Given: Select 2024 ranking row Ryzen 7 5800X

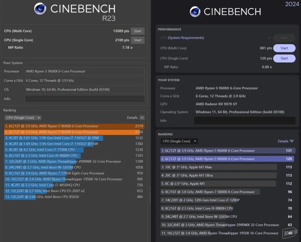Looking at the screenshot, I should pos(228,192).
